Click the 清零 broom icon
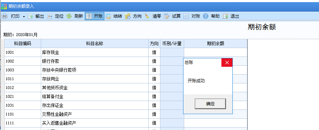Viewport: 319px width, 130px height. 147,16
